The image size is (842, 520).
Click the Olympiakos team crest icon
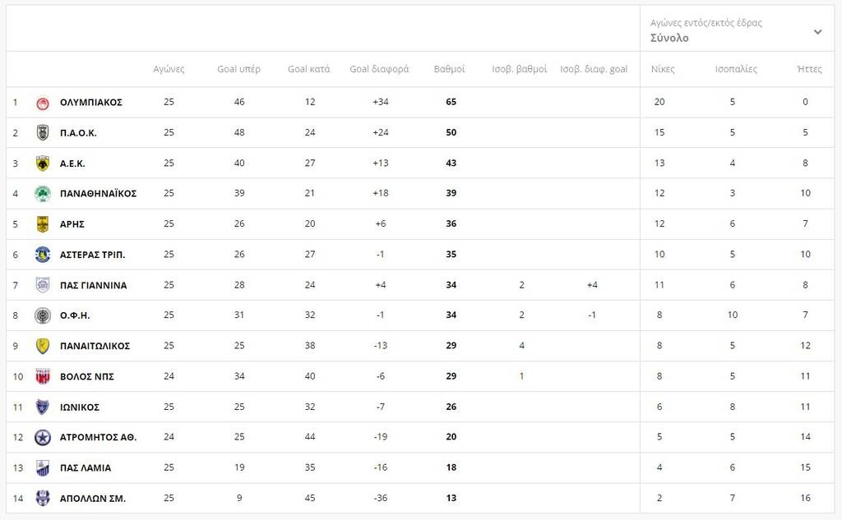coord(43,103)
